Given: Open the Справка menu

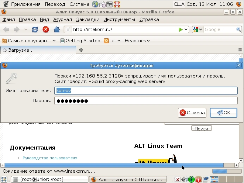Looking at the screenshot, I should [x=149, y=19].
